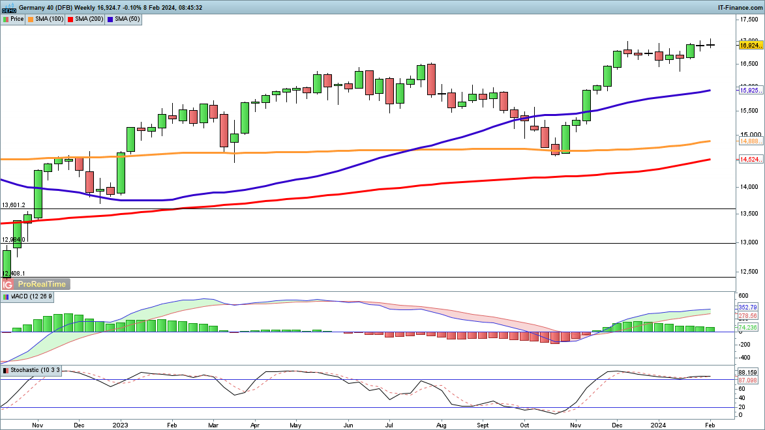The height and width of the screenshot is (430, 765).
Task: Click the May label on the time axis
Action: [x=295, y=425]
